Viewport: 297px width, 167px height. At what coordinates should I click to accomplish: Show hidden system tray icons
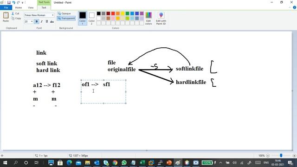[x=221, y=163]
